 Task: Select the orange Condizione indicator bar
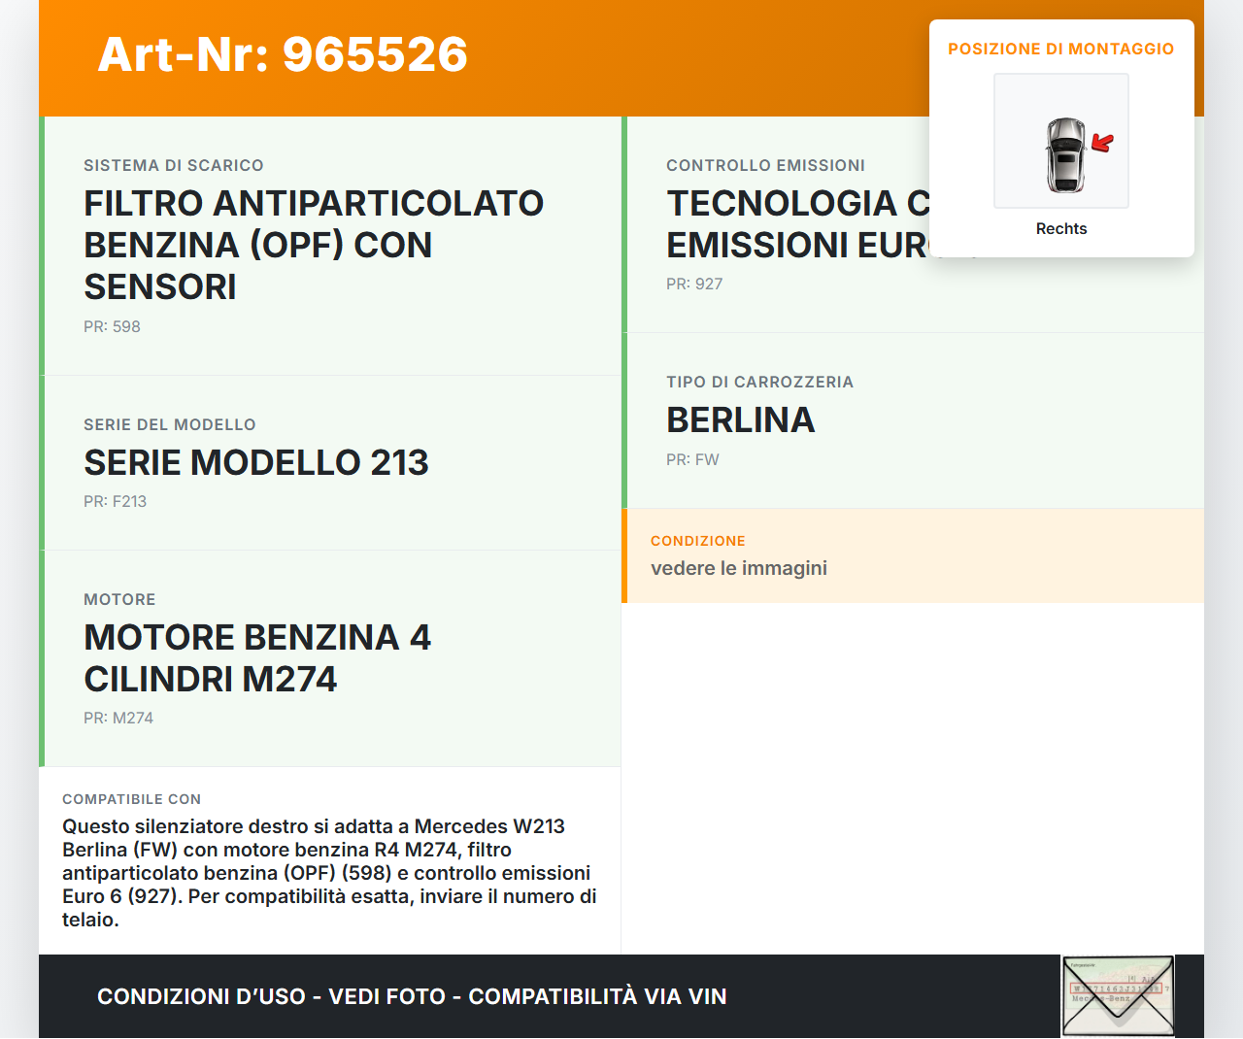point(624,555)
